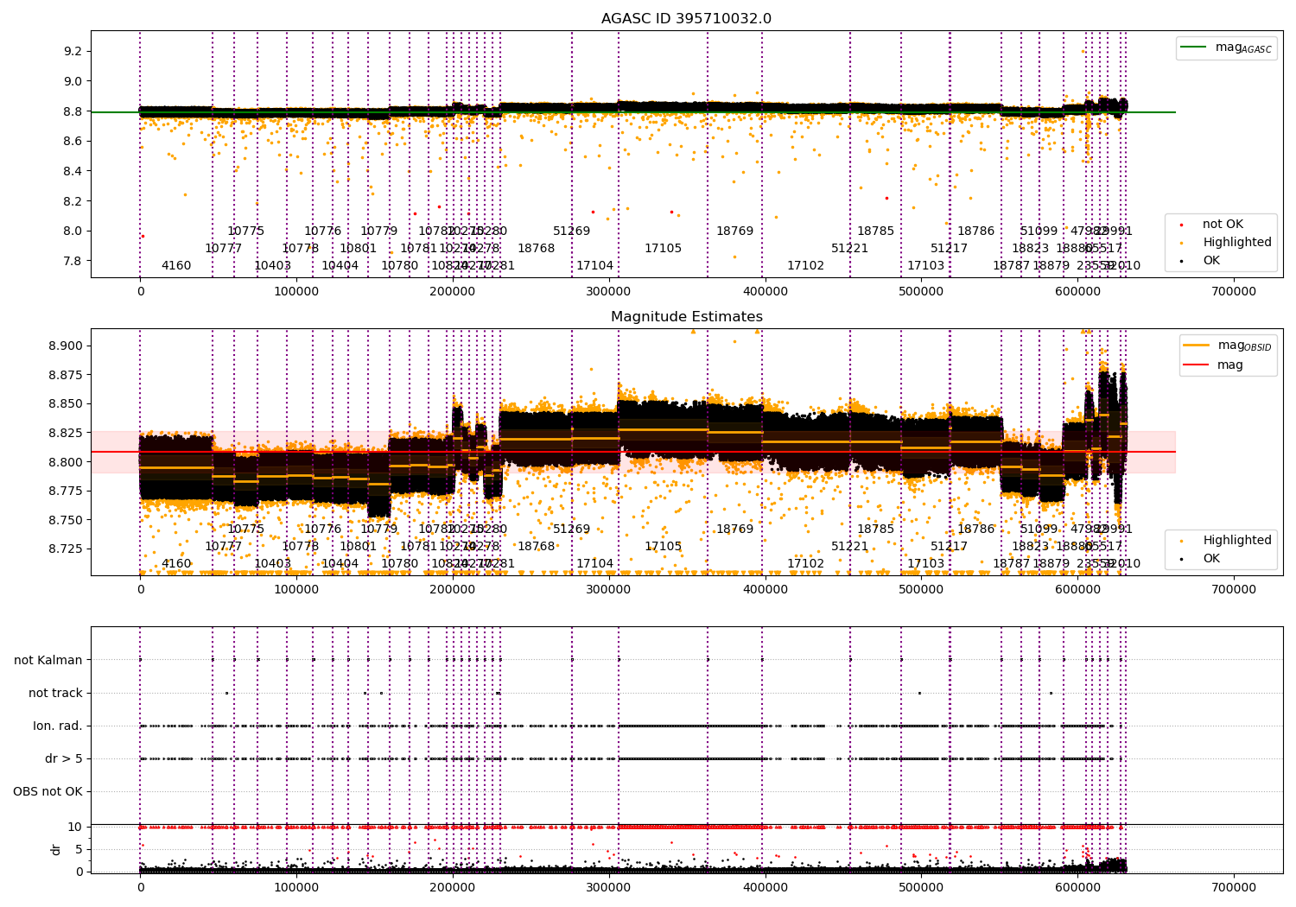Click "700000" x-axis tick of bottom plot
The width and height of the screenshot is (1296, 907).
click(x=1234, y=888)
